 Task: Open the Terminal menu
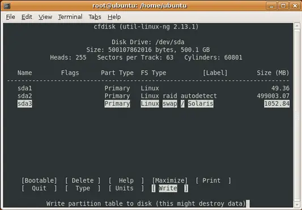click(70, 17)
